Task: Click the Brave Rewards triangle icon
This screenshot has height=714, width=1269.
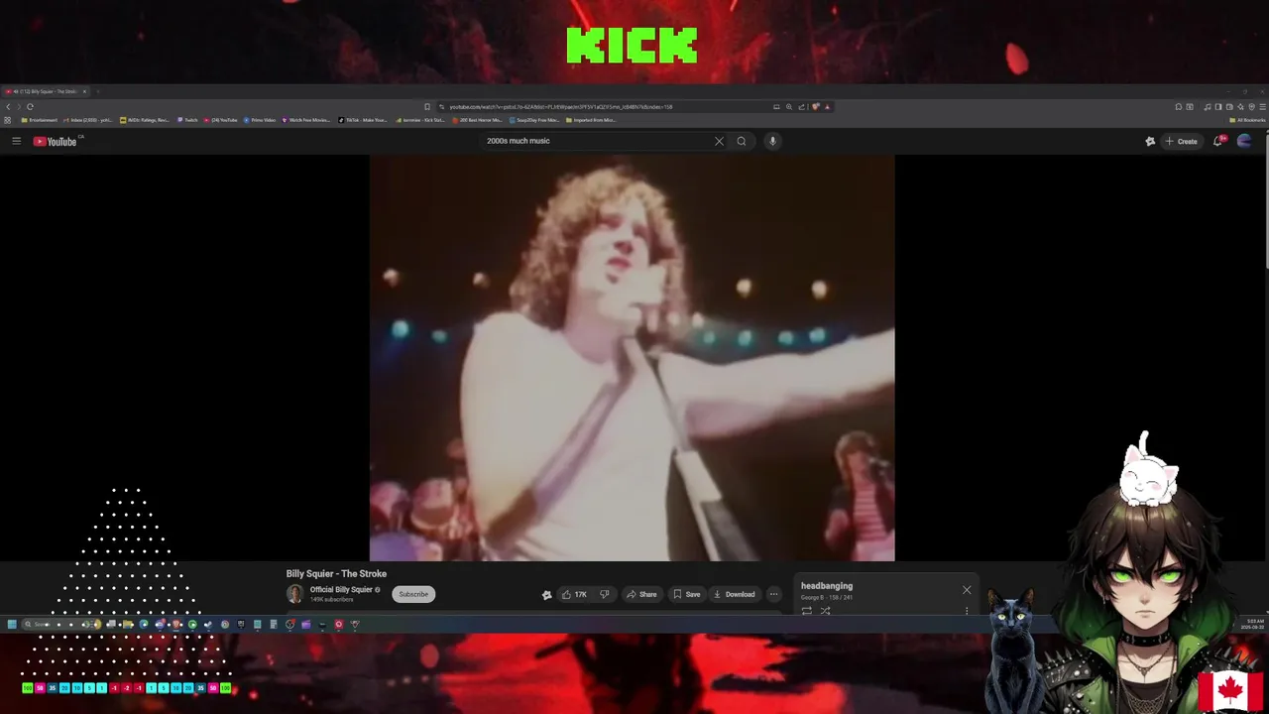Action: coord(827,106)
